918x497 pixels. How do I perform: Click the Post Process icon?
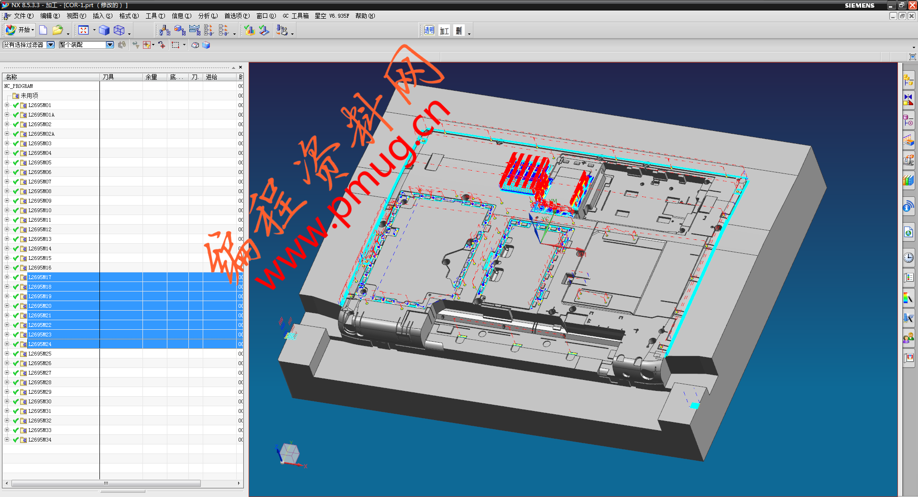click(x=282, y=30)
